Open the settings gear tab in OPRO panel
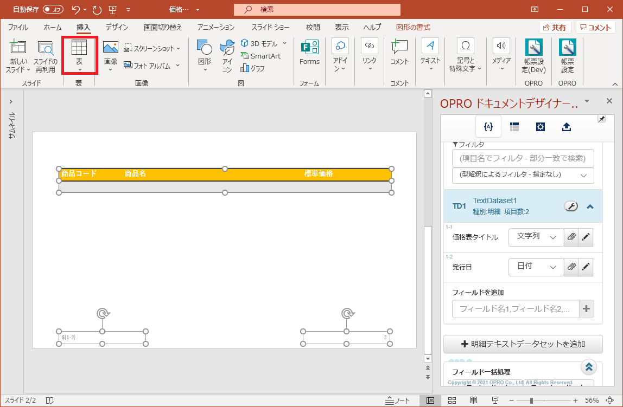 pyautogui.click(x=540, y=127)
